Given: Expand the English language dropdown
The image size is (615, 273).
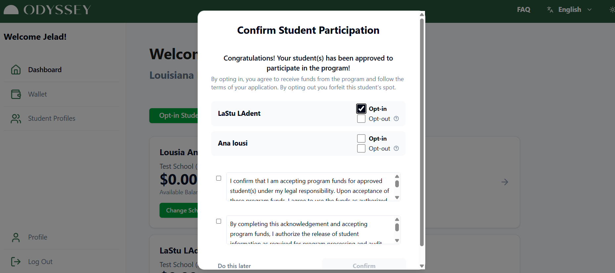Looking at the screenshot, I should [589, 10].
